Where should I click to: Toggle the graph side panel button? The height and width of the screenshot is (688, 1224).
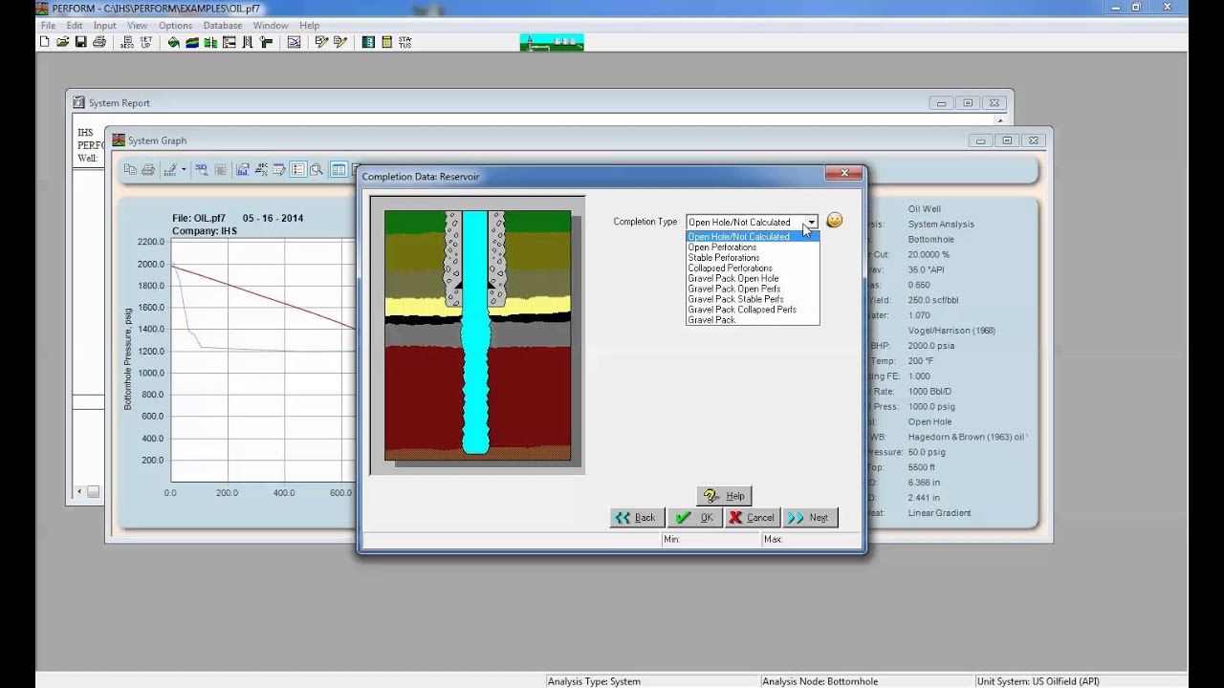click(339, 170)
